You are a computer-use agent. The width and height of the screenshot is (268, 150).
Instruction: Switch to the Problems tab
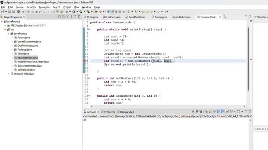coord(108,112)
